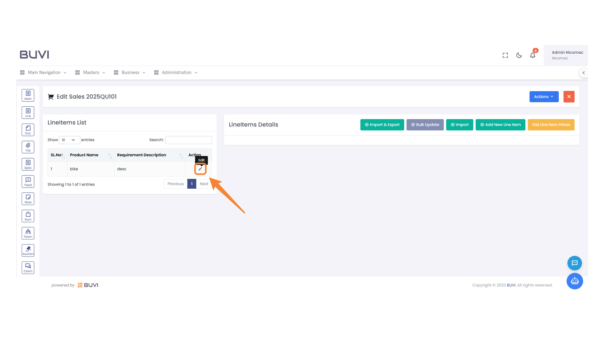Screen dimensions: 604x339
Task: Click the Auction sidebar icon
Action: pos(28,250)
